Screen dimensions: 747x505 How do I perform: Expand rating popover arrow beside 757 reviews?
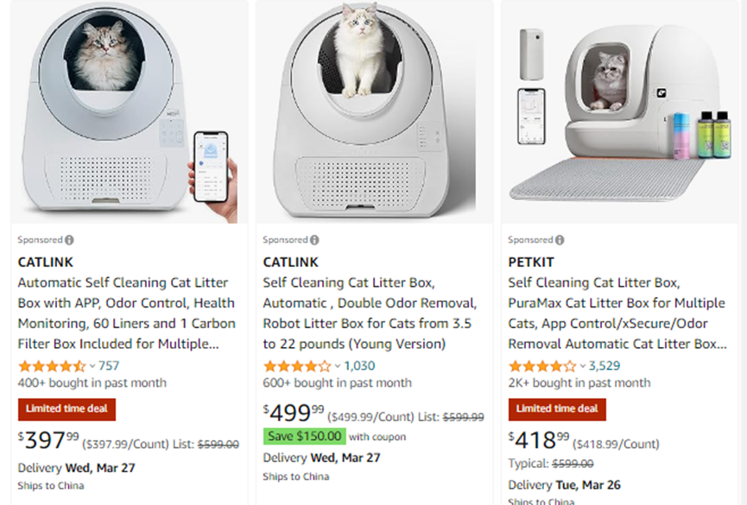pyautogui.click(x=92, y=366)
